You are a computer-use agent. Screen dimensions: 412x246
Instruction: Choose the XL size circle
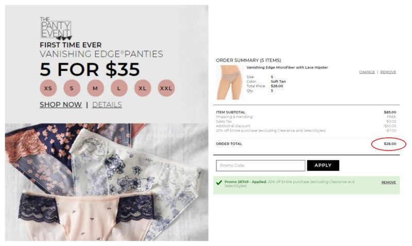143,88
